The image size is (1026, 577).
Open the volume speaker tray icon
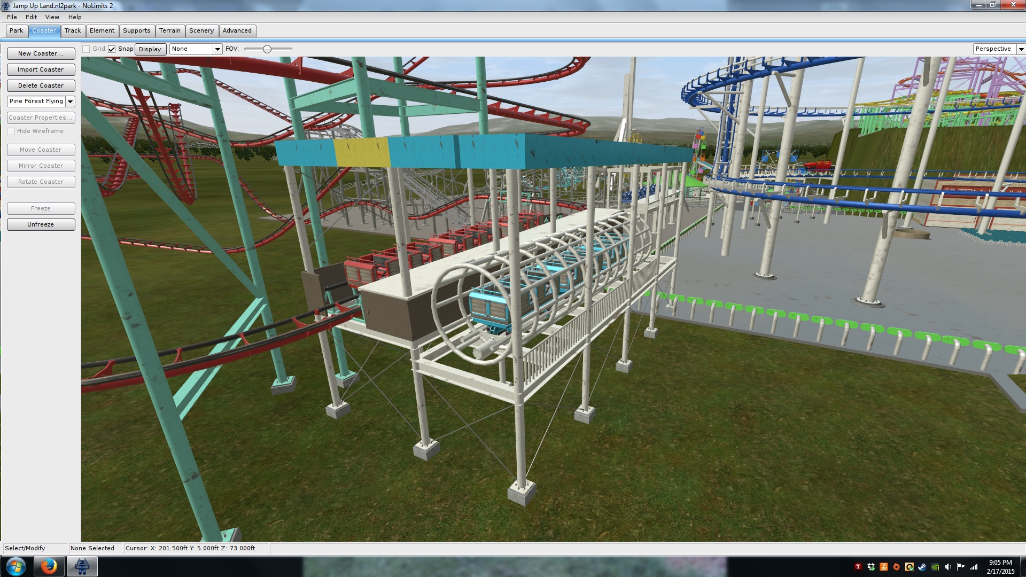pos(948,567)
